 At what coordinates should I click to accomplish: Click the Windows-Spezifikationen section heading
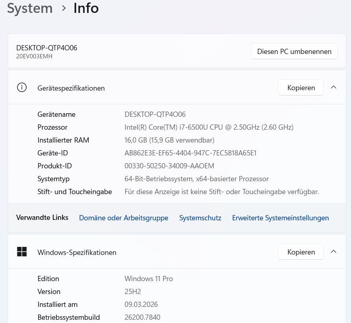(x=77, y=253)
